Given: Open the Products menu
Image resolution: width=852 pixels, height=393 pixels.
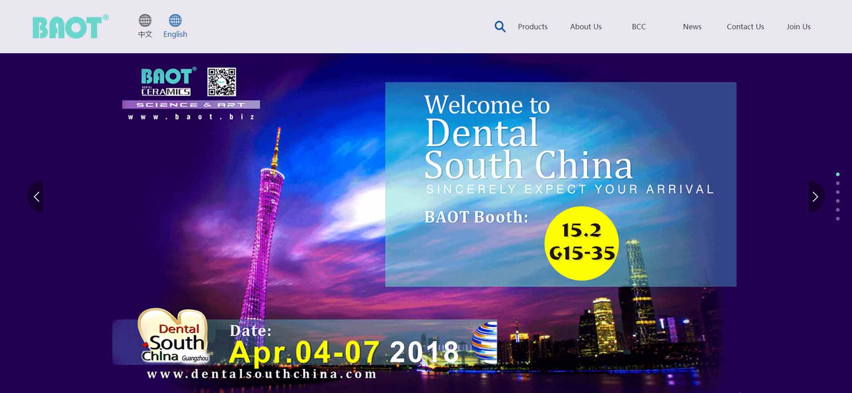Looking at the screenshot, I should [x=532, y=27].
